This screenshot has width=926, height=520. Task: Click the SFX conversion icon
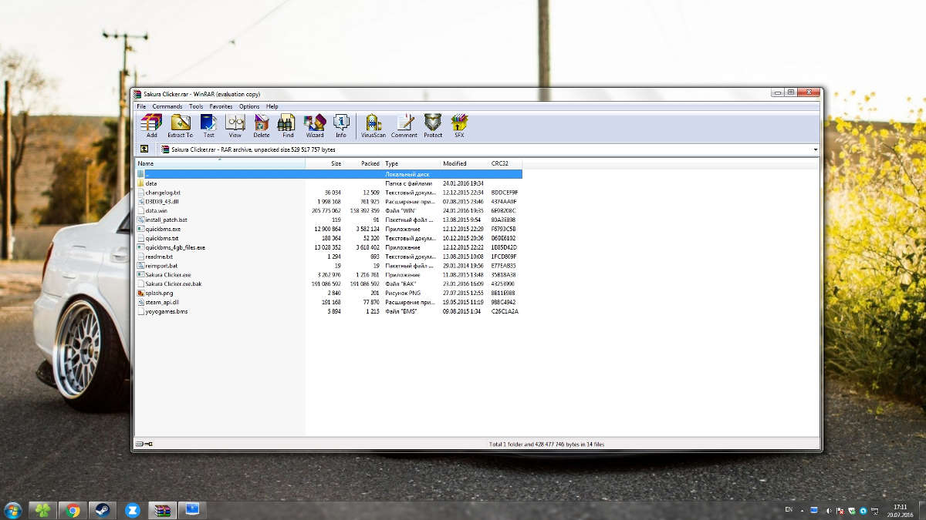[x=459, y=126]
